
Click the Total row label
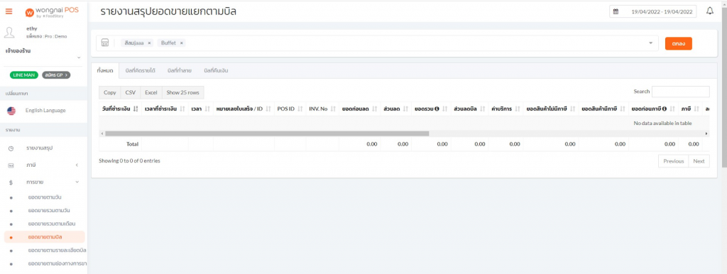[133, 144]
